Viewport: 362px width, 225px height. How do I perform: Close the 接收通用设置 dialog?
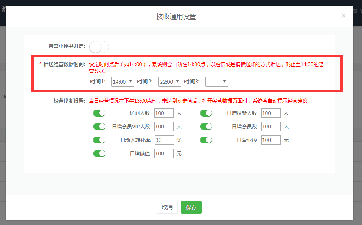pos(343,16)
